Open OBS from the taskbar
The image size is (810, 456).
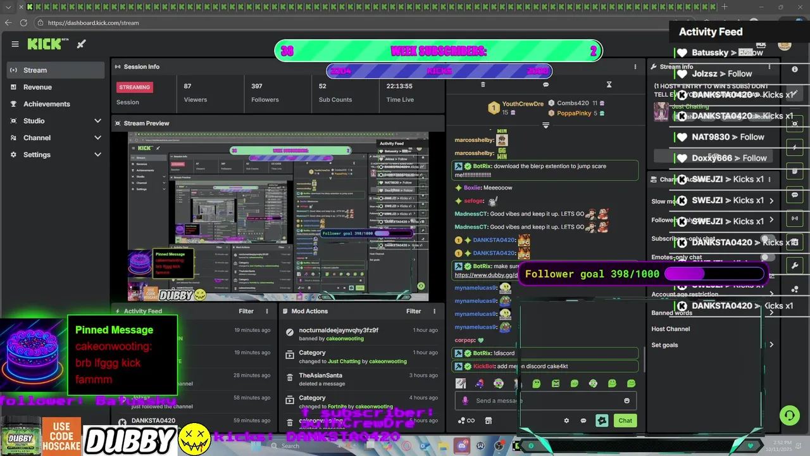[x=499, y=446]
